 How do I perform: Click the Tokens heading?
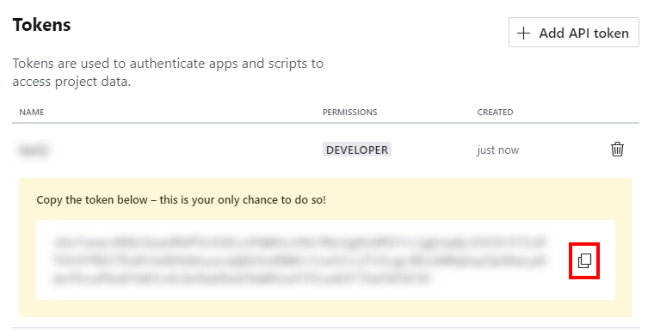click(41, 25)
